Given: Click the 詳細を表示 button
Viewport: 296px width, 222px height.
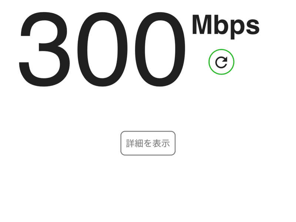Looking at the screenshot, I should pyautogui.click(x=148, y=143).
